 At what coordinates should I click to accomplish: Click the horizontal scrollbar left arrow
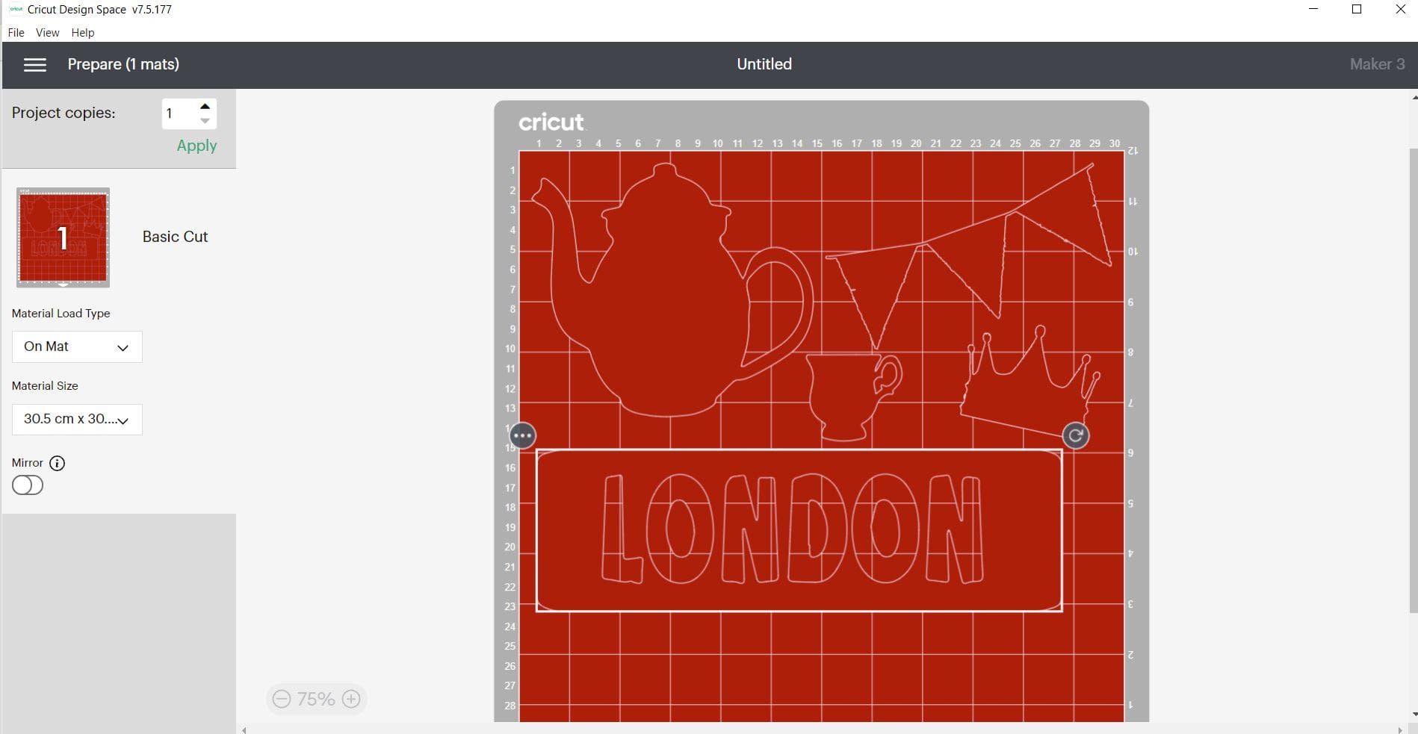click(244, 730)
